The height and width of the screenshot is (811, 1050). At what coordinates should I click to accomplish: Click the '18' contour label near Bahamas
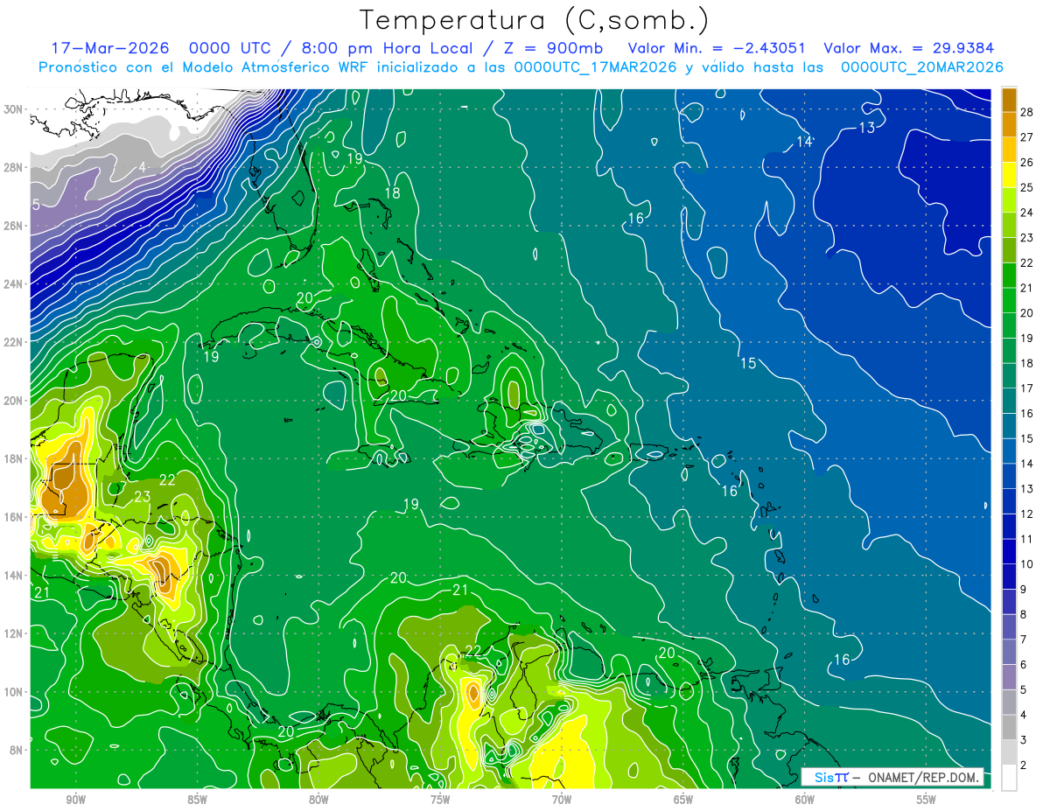pyautogui.click(x=392, y=192)
